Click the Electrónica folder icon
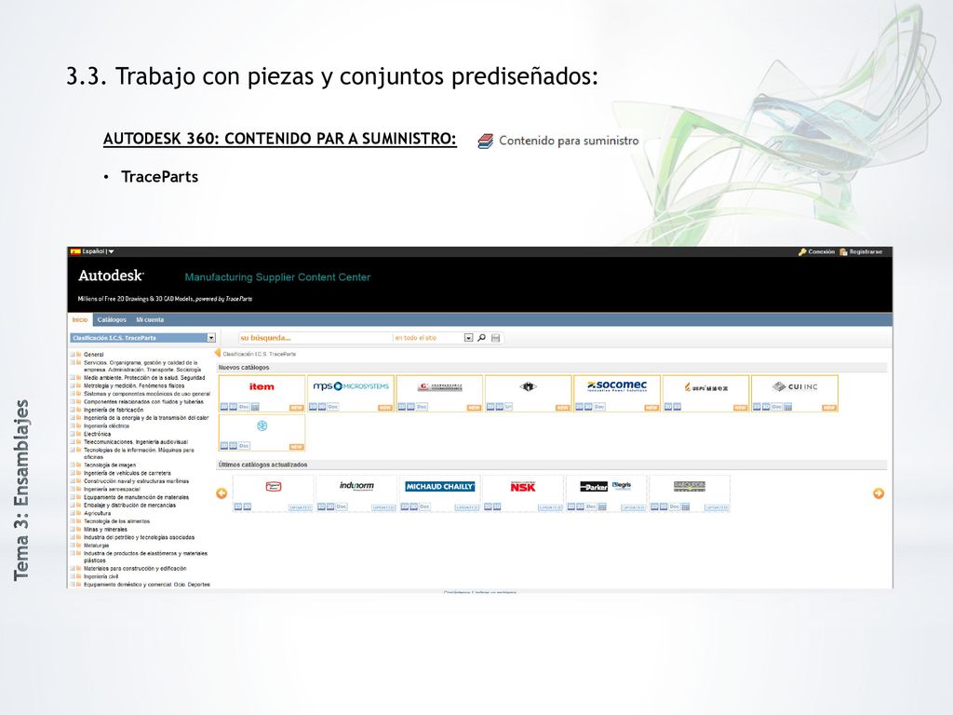The image size is (953, 715). [x=79, y=434]
